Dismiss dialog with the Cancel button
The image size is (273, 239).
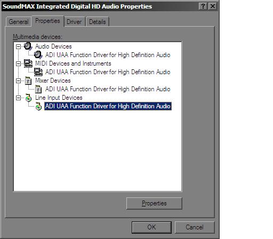pos(195,227)
